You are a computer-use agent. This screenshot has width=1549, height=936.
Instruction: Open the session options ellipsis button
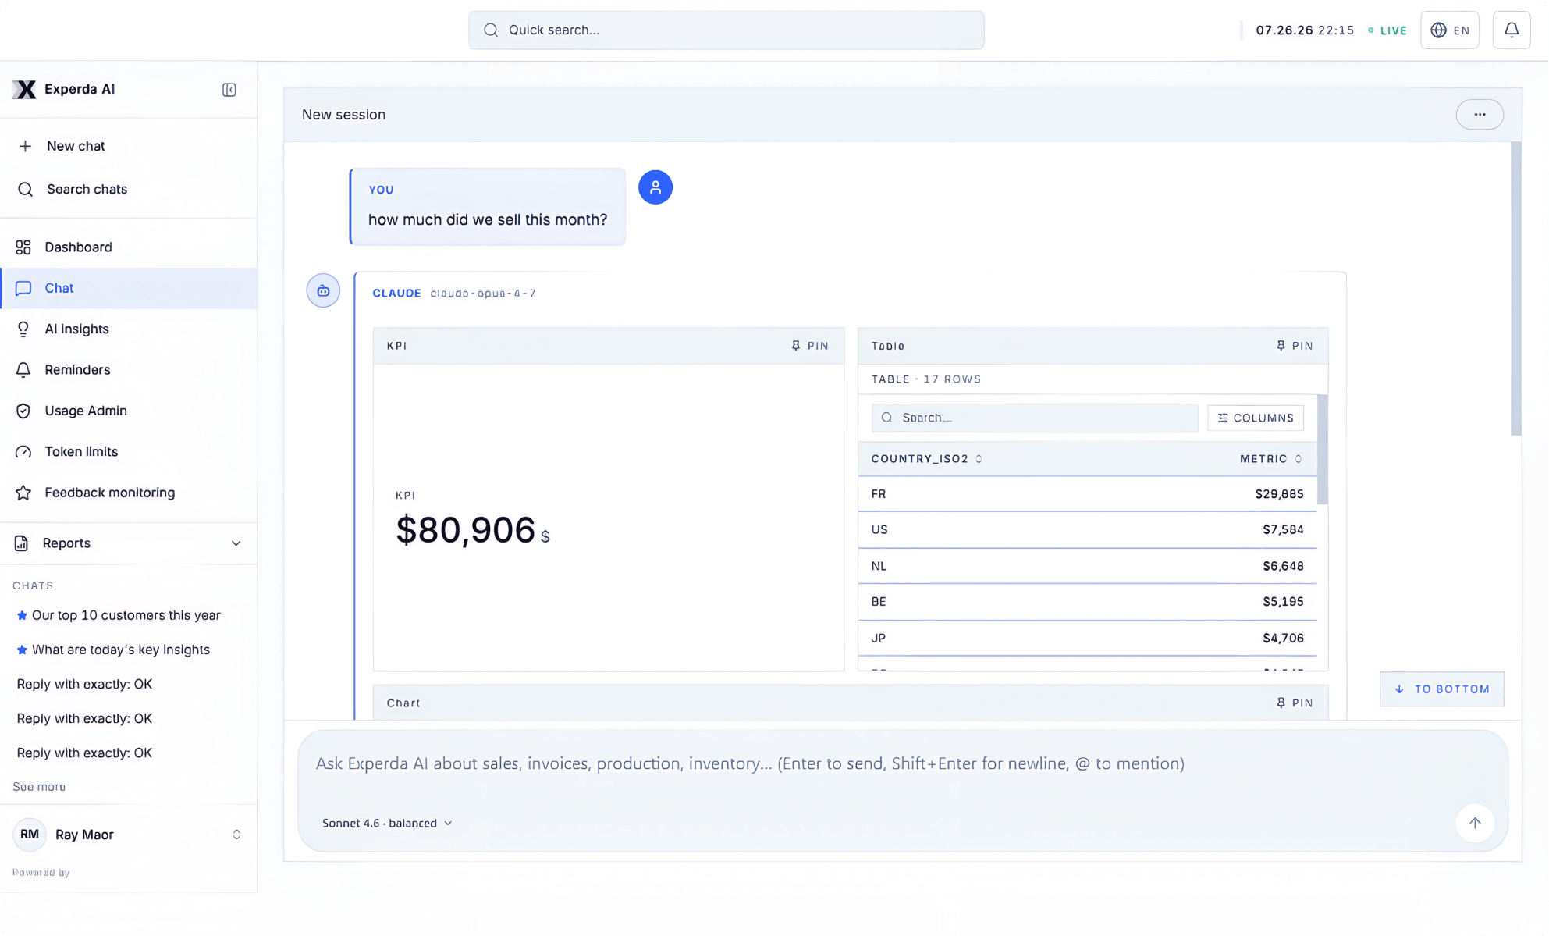pos(1480,115)
